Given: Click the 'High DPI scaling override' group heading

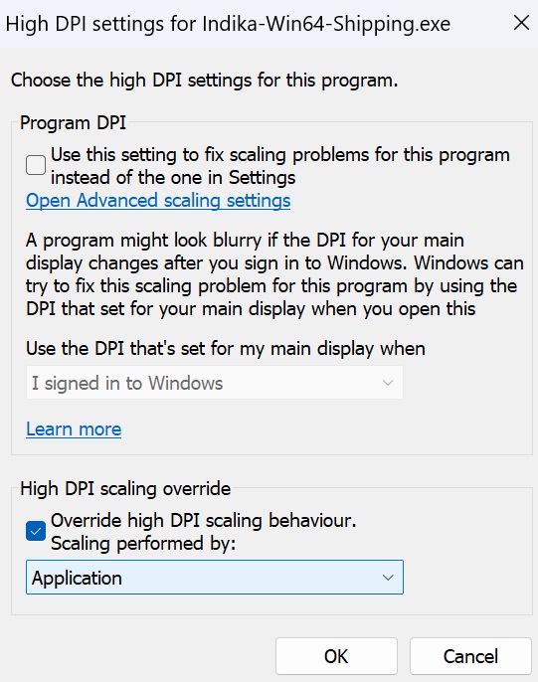Looking at the screenshot, I should tap(125, 489).
